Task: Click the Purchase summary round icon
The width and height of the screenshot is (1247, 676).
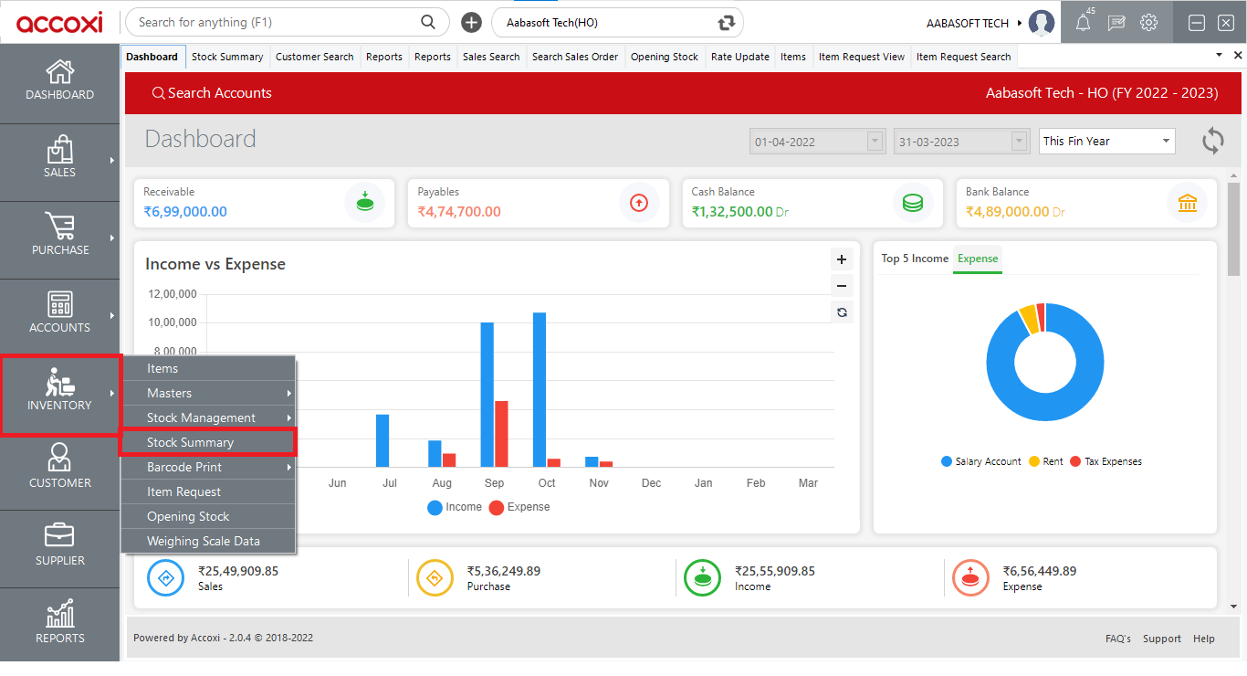Action: pyautogui.click(x=435, y=577)
